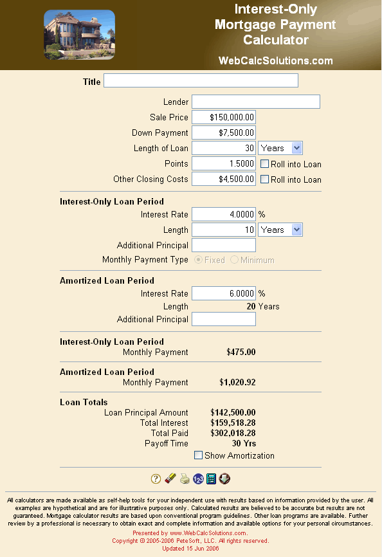Select the Minimum monthly payment radio
The height and width of the screenshot is (557, 382).
point(234,260)
